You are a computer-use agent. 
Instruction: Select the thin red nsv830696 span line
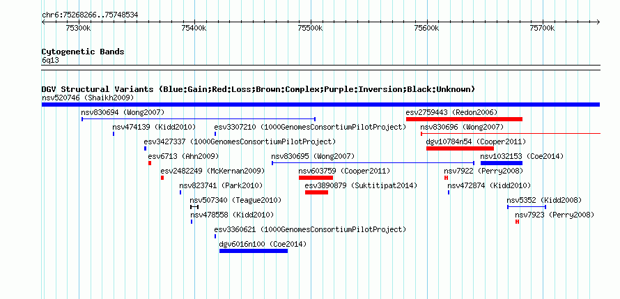(511, 134)
